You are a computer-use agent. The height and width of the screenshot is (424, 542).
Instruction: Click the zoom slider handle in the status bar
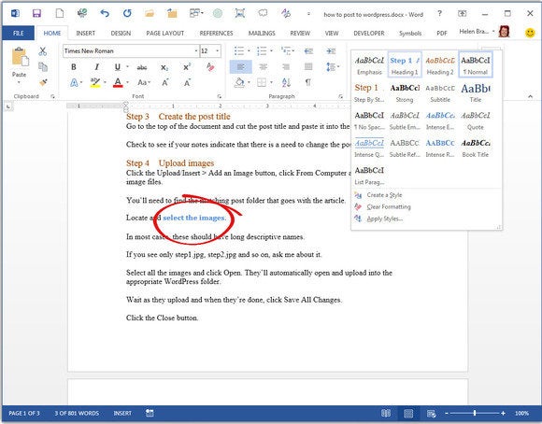(475, 413)
